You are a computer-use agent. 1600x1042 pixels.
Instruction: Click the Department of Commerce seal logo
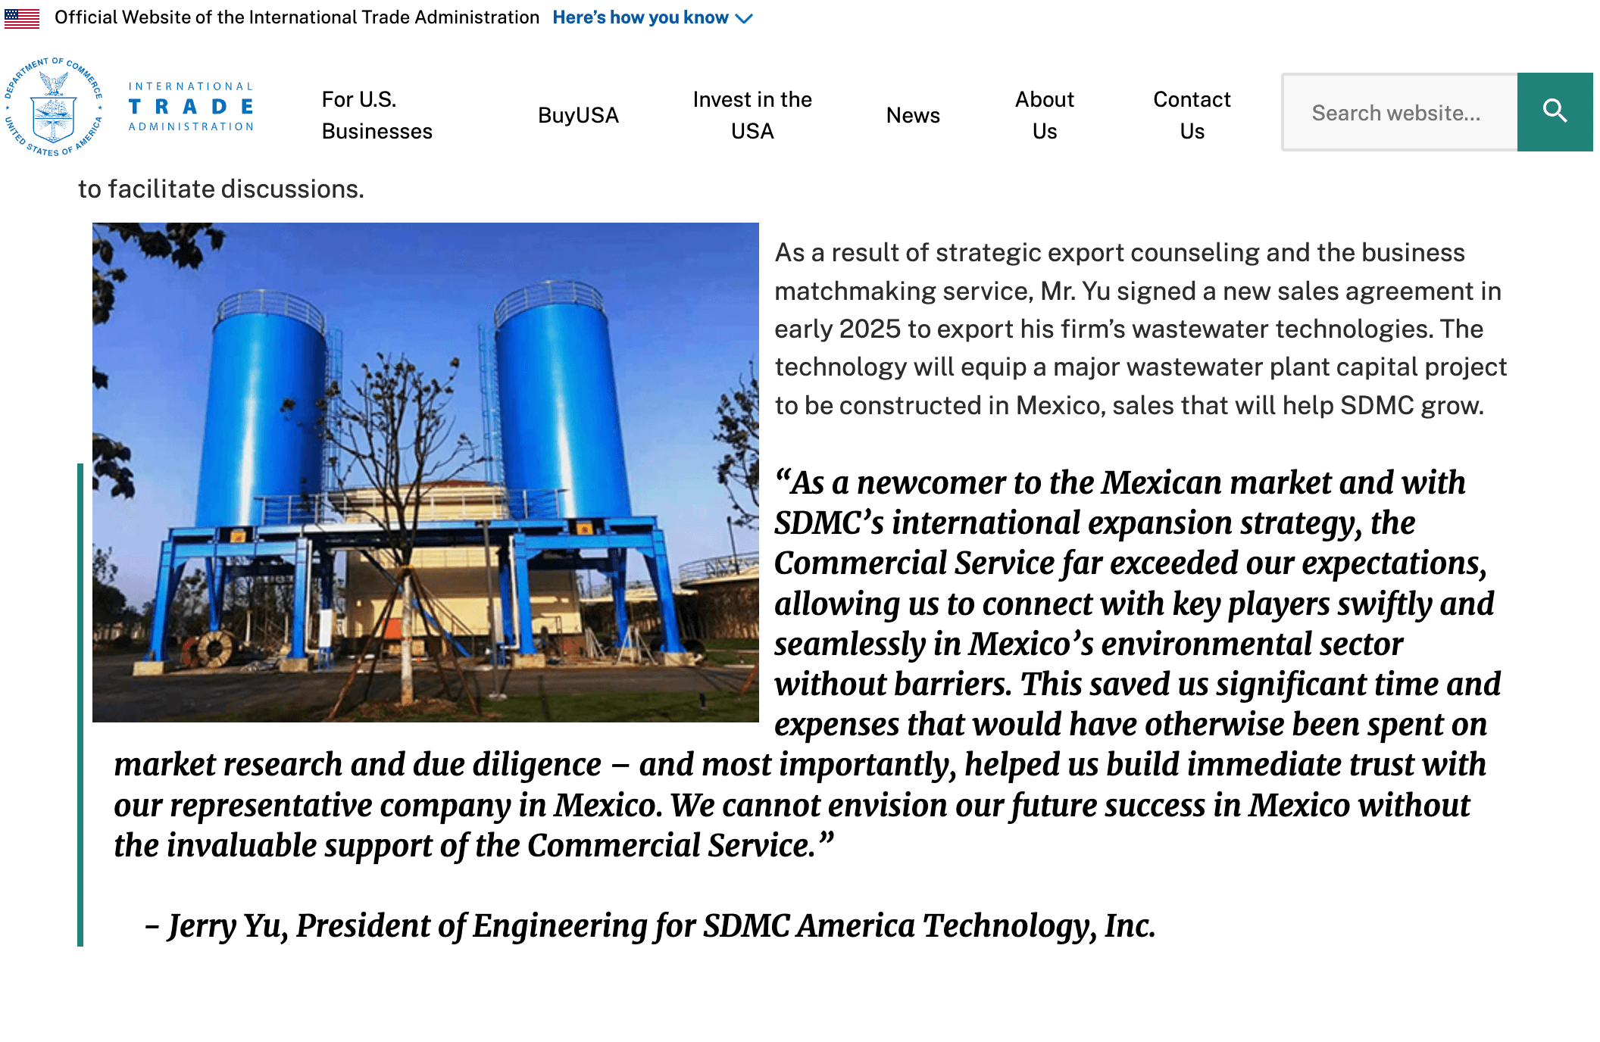click(x=53, y=107)
